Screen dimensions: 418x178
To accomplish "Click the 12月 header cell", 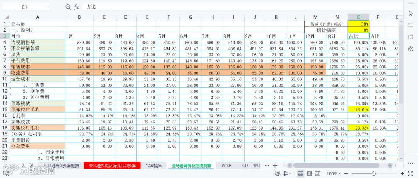I will [315, 36].
